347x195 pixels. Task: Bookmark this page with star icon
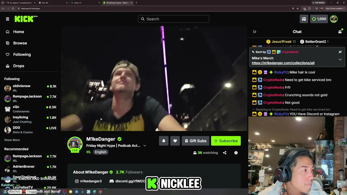tap(298, 8)
